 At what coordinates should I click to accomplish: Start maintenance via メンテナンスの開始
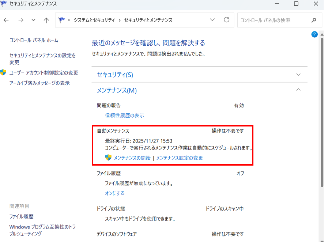(132, 158)
